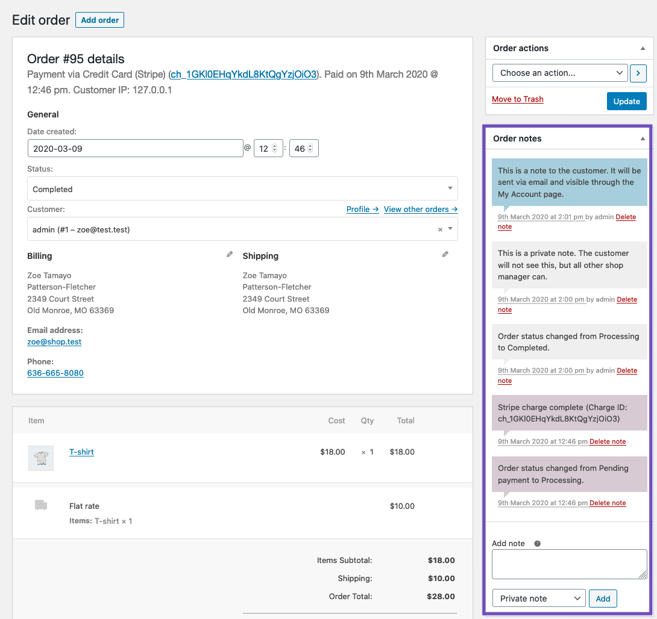Change the note type from Private note
Viewport: 657px width, 619px height.
(538, 598)
